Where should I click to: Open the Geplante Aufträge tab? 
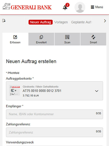81,22
